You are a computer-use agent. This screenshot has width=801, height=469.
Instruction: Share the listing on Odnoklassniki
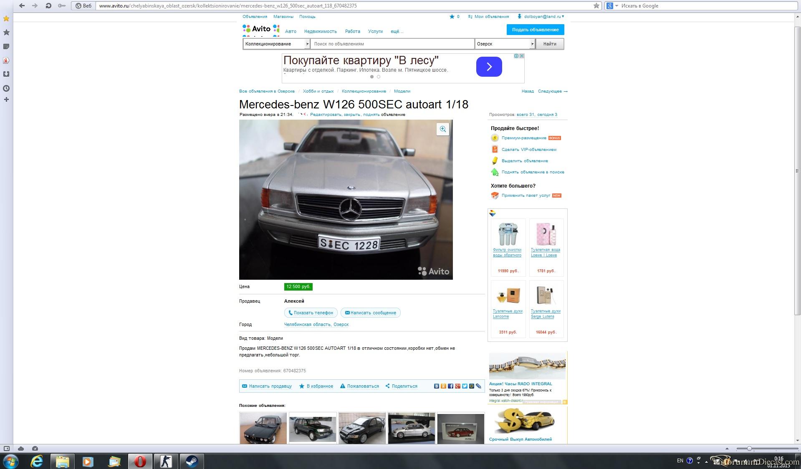click(x=444, y=386)
